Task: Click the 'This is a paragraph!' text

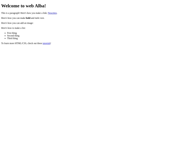Action: [x=10, y=13]
